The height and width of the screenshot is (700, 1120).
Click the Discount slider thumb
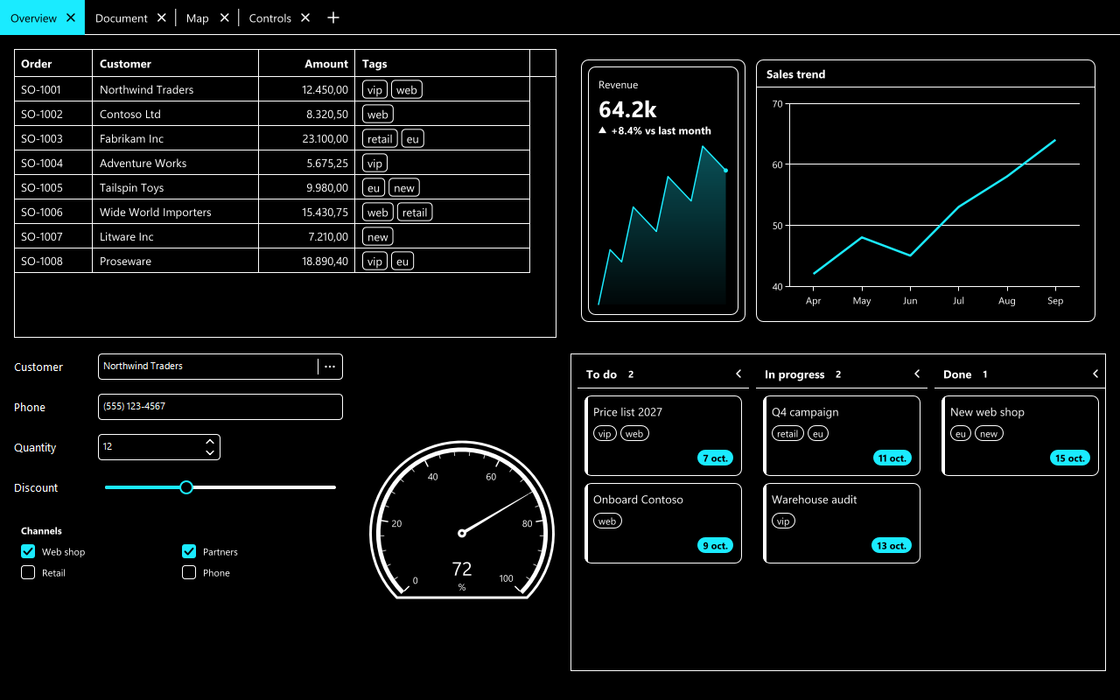point(186,487)
